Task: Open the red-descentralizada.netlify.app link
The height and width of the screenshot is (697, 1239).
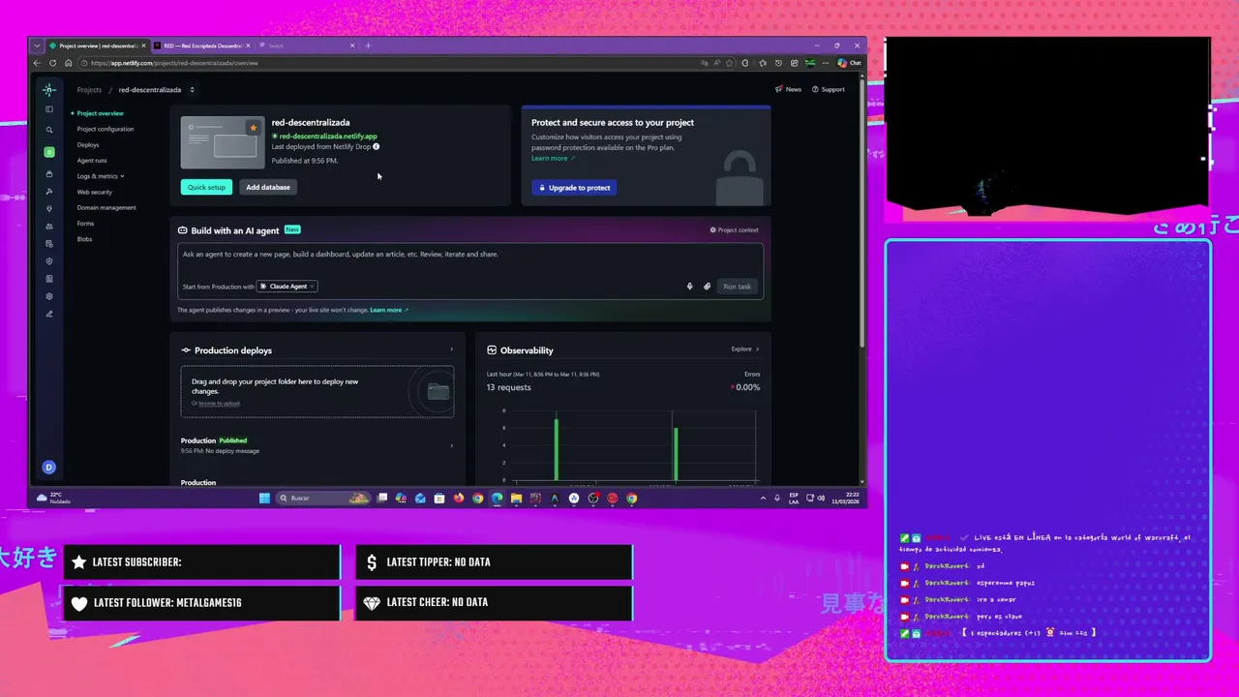Action: (x=328, y=136)
